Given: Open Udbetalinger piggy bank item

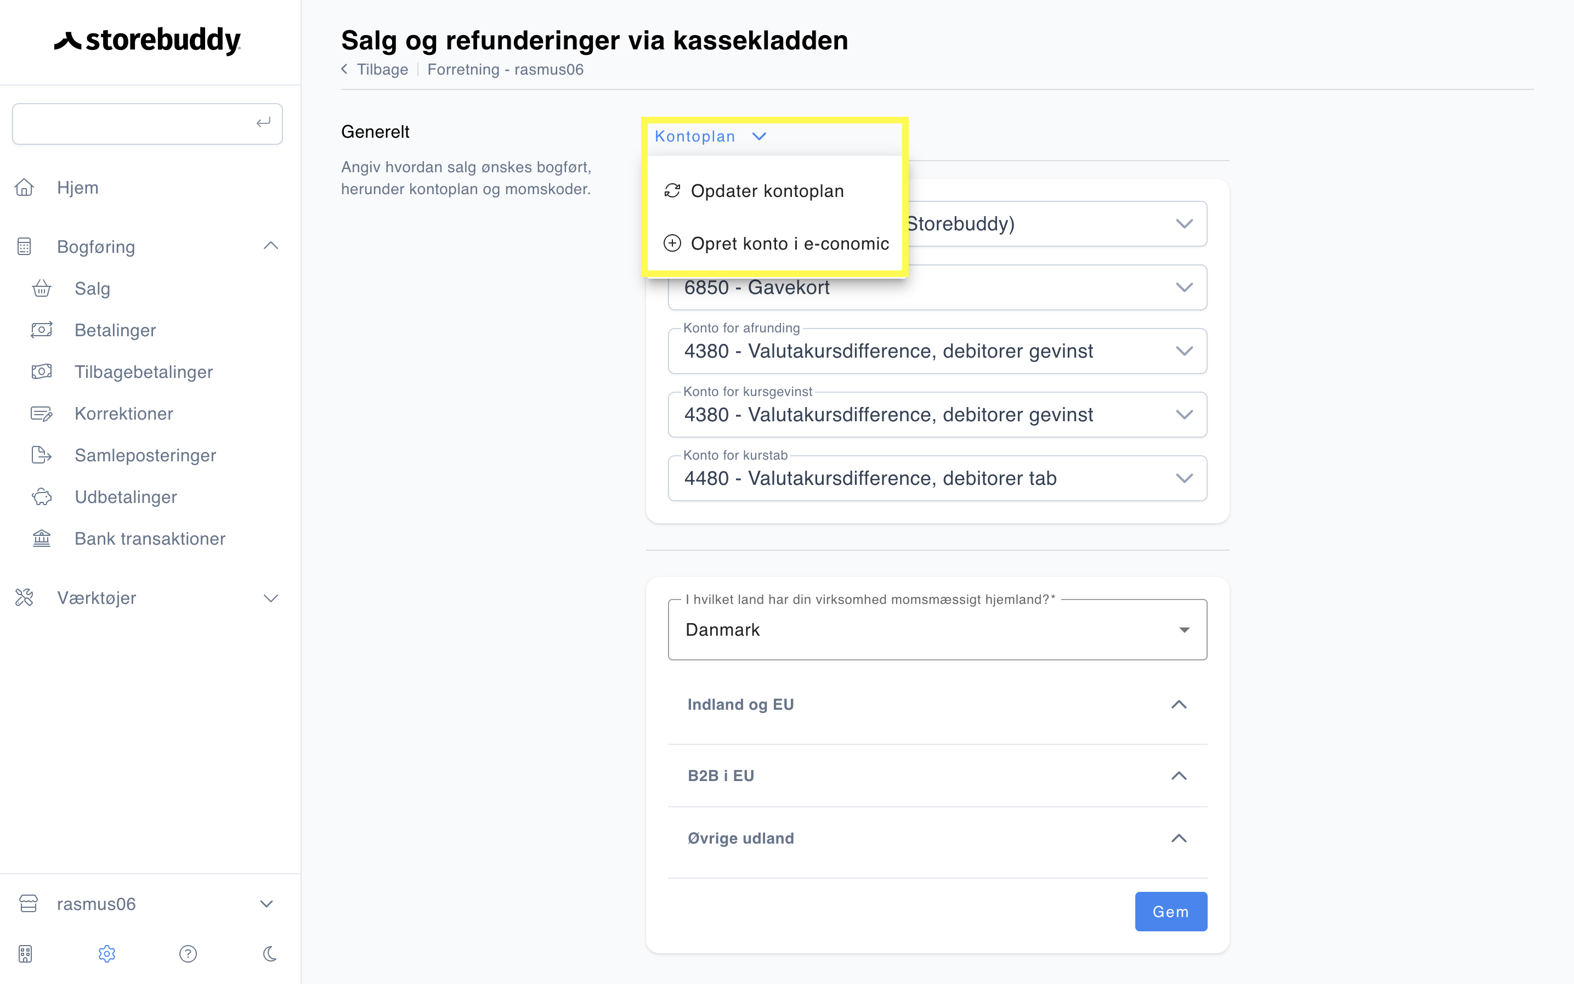Looking at the screenshot, I should tap(126, 496).
